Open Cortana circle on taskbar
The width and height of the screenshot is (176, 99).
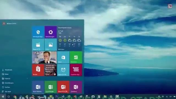pyautogui.click(x=9, y=97)
